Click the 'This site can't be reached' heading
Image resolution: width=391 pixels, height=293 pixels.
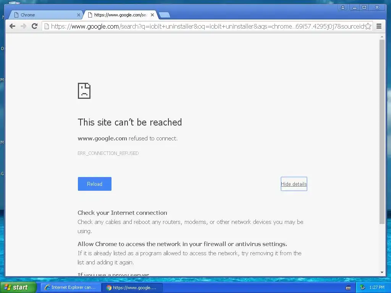[130, 122]
